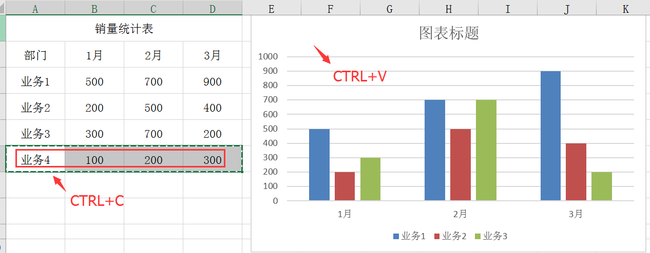The height and width of the screenshot is (253, 650).
Task: Select column D header
Action: 213,8
